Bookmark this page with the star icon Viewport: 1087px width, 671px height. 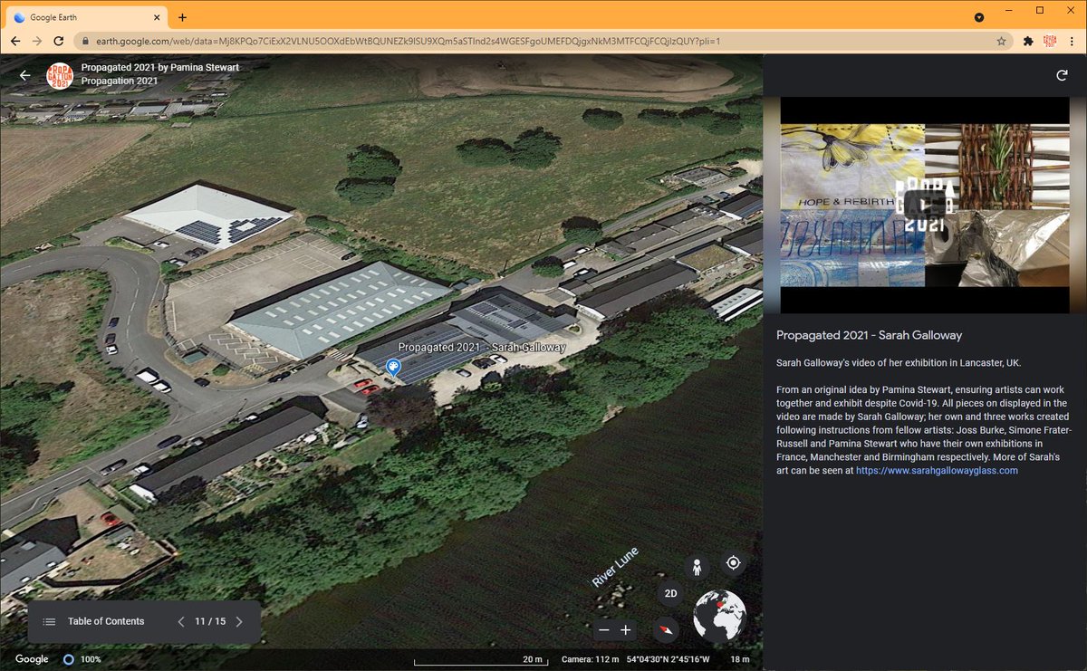[x=1001, y=41]
